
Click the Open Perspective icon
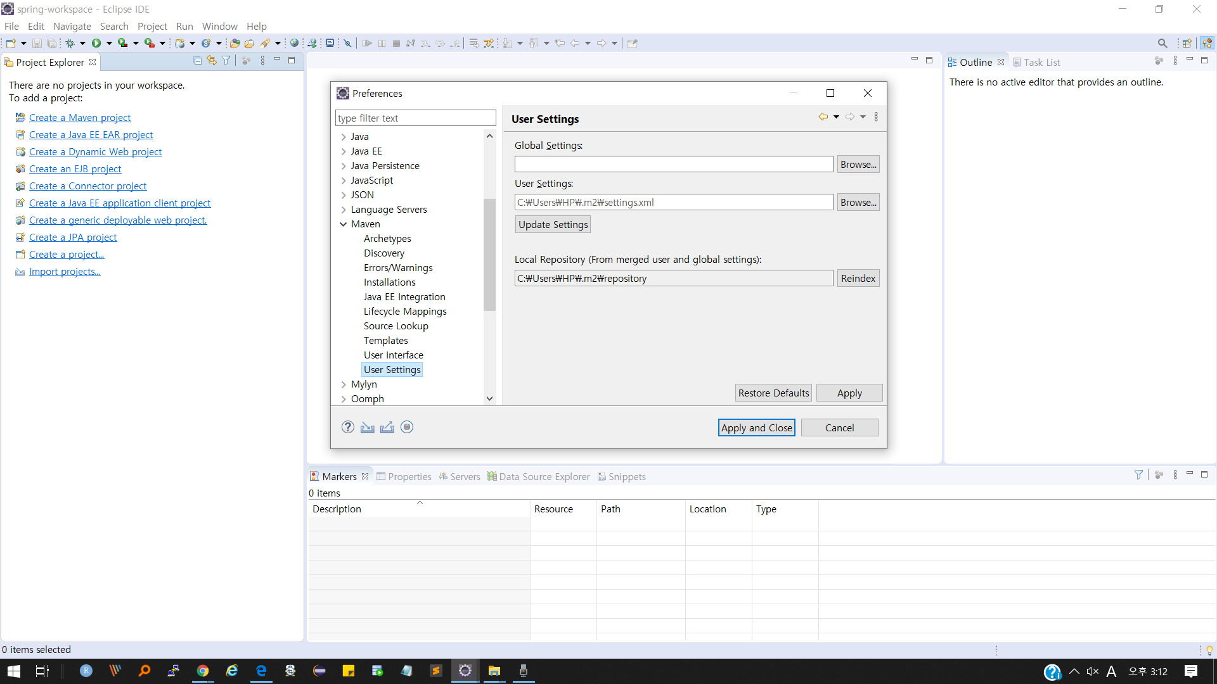[1187, 43]
